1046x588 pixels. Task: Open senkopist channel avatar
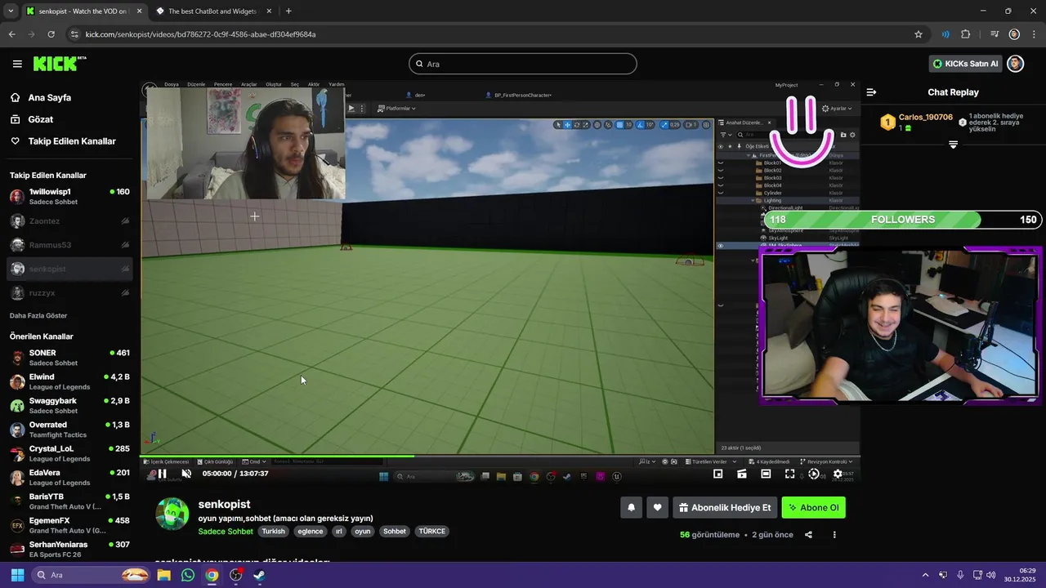(x=172, y=514)
